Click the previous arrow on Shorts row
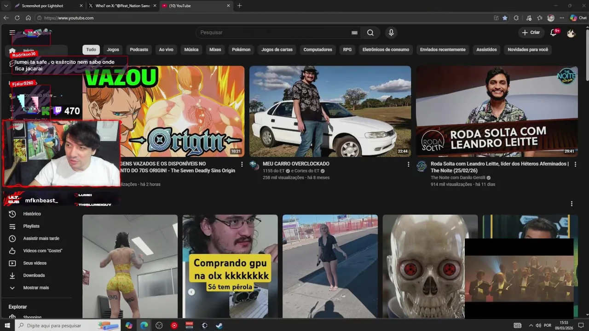 191,292
